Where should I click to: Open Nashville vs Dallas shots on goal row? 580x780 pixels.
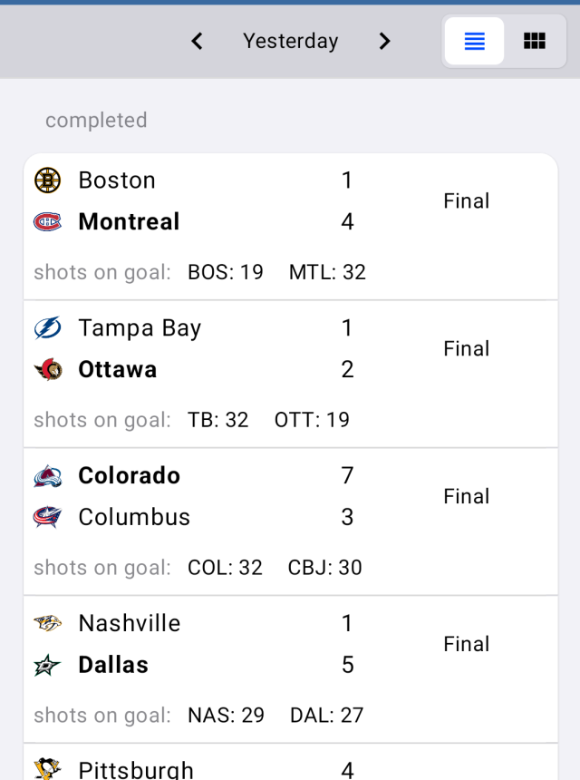198,716
